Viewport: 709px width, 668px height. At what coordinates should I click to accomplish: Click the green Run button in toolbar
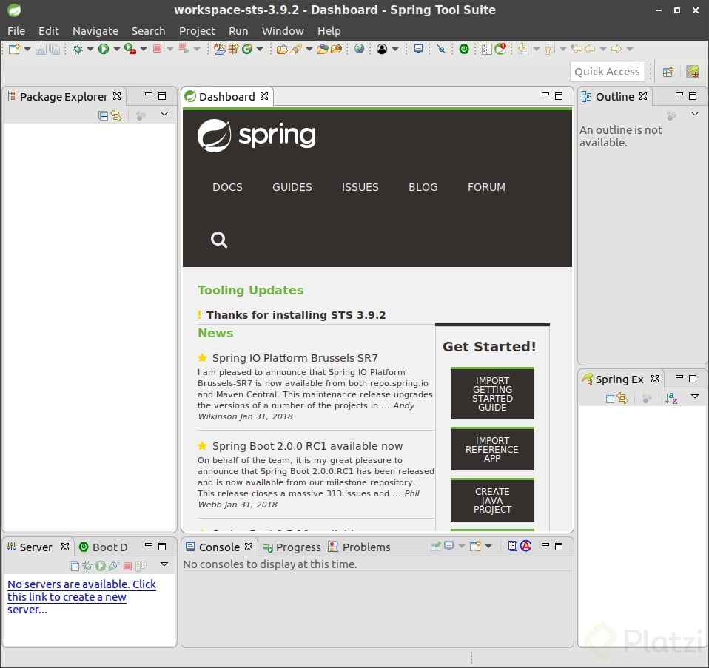(x=104, y=49)
